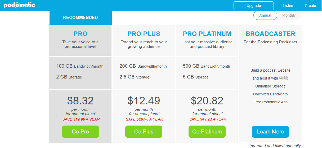Click the SAVE $49.98 A YEAR text

tap(208, 119)
